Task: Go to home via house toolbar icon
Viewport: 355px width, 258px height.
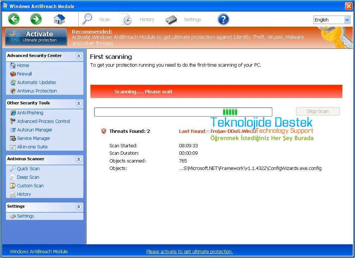Action: tap(60, 19)
